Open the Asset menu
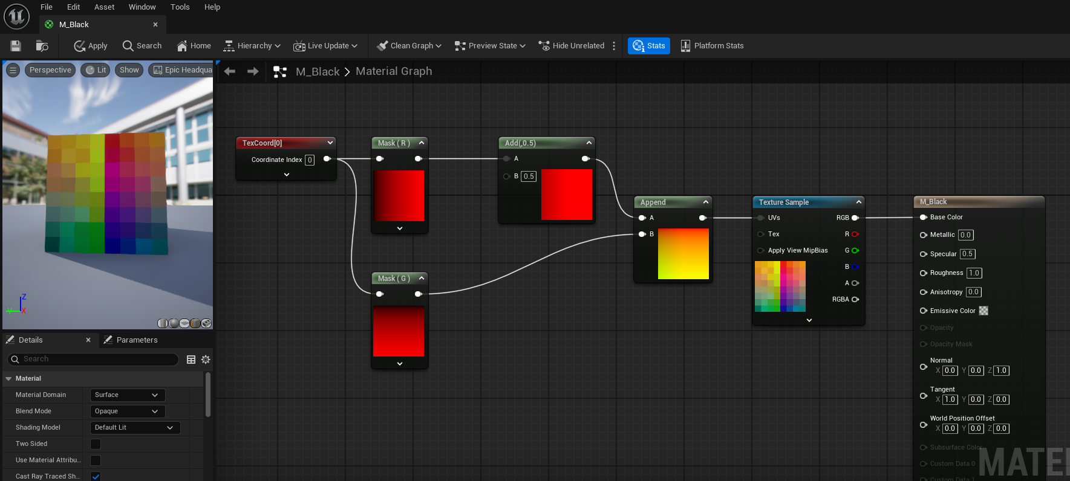 click(x=105, y=7)
